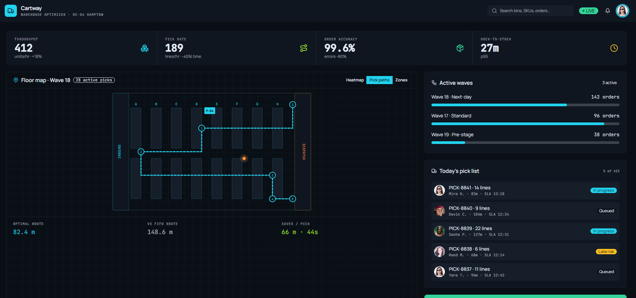Click Mira K. avatar in pick list
This screenshot has width=636, height=298.
click(440, 190)
